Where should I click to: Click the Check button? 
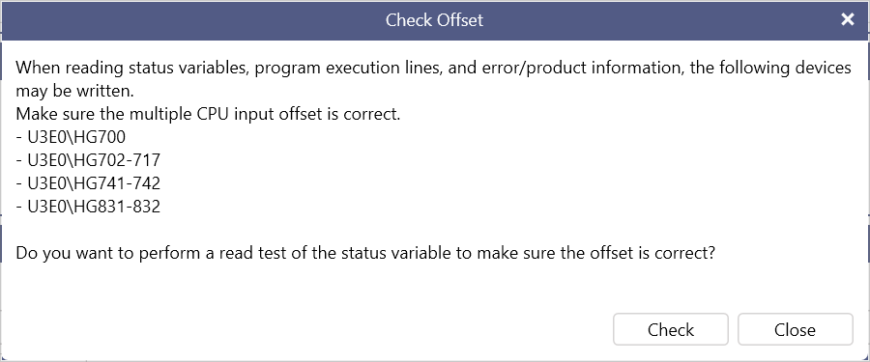pyautogui.click(x=670, y=329)
